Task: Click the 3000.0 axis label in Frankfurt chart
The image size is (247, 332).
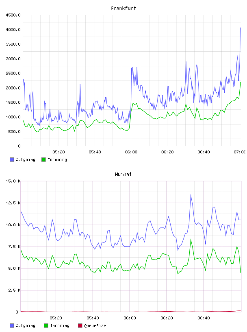Action: coord(13,59)
